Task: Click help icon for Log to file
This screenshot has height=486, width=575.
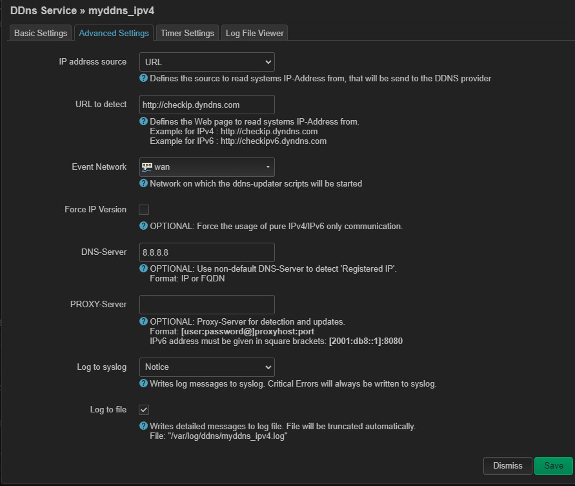Action: pos(144,426)
